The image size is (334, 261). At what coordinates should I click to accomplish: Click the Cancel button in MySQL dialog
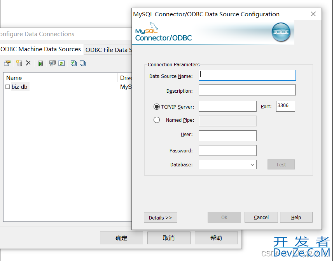261,217
